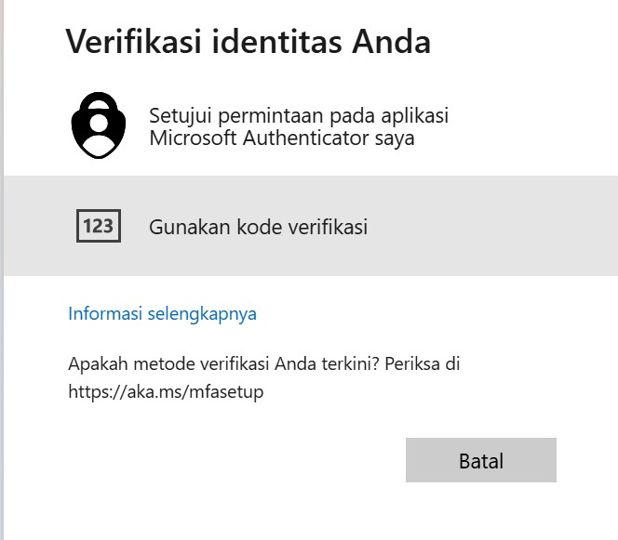Click the 'Periksa di' text

coord(423,363)
